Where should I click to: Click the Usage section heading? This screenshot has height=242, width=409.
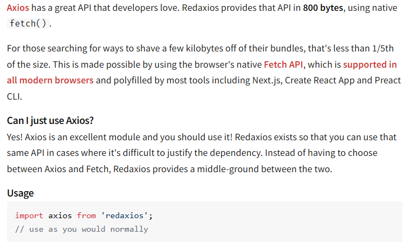coord(21,193)
